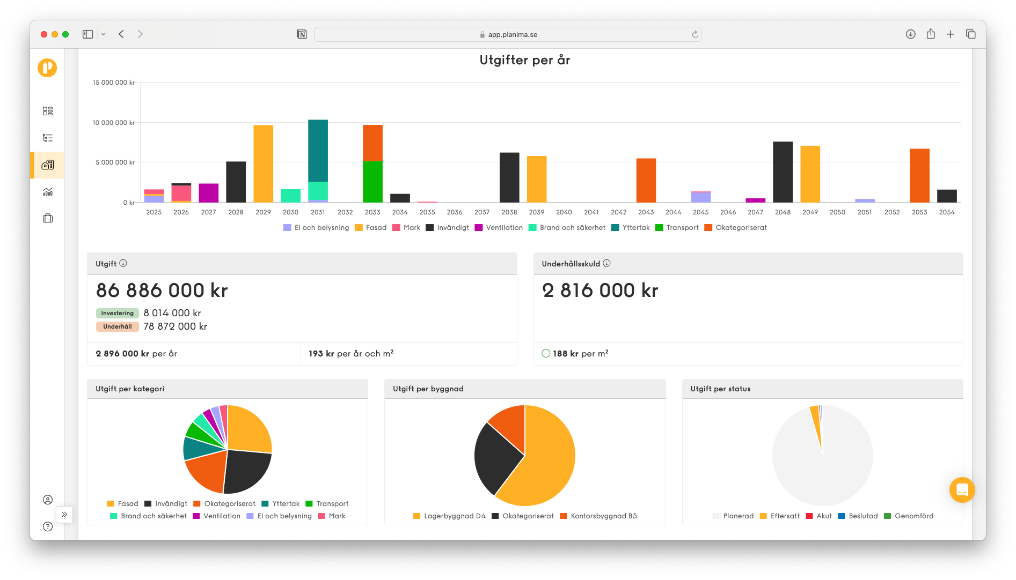1016x580 pixels.
Task: Click the app.planima.se address field
Action: 507,34
